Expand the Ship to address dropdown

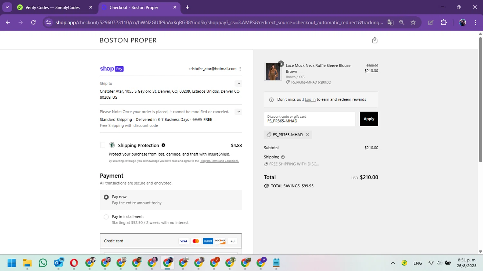point(239,84)
